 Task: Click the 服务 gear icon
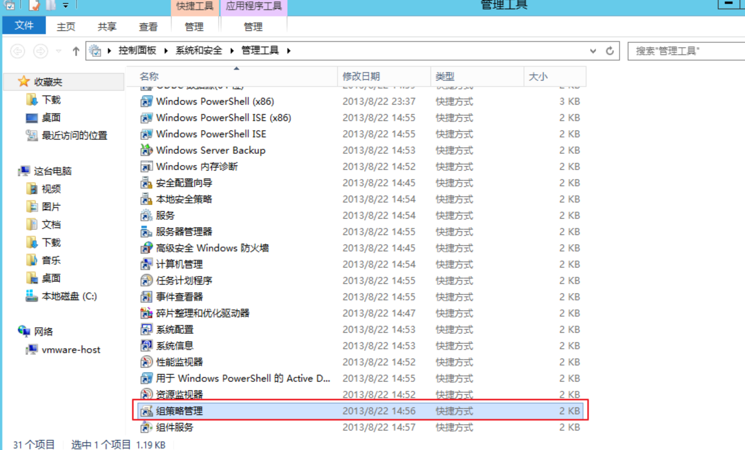coord(146,216)
